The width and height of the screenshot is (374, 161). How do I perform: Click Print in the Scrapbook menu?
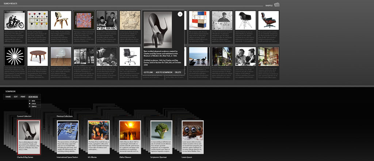coord(23,96)
